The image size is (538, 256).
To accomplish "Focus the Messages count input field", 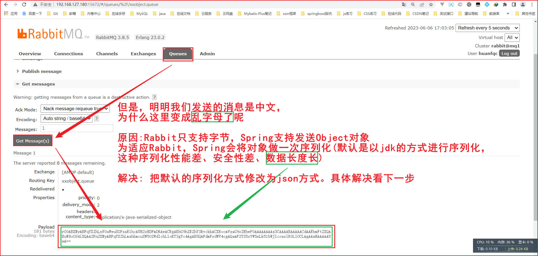I will 77,128.
